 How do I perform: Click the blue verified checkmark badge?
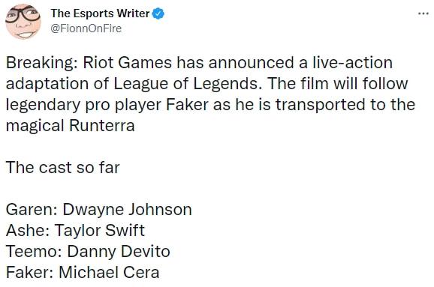tap(158, 13)
